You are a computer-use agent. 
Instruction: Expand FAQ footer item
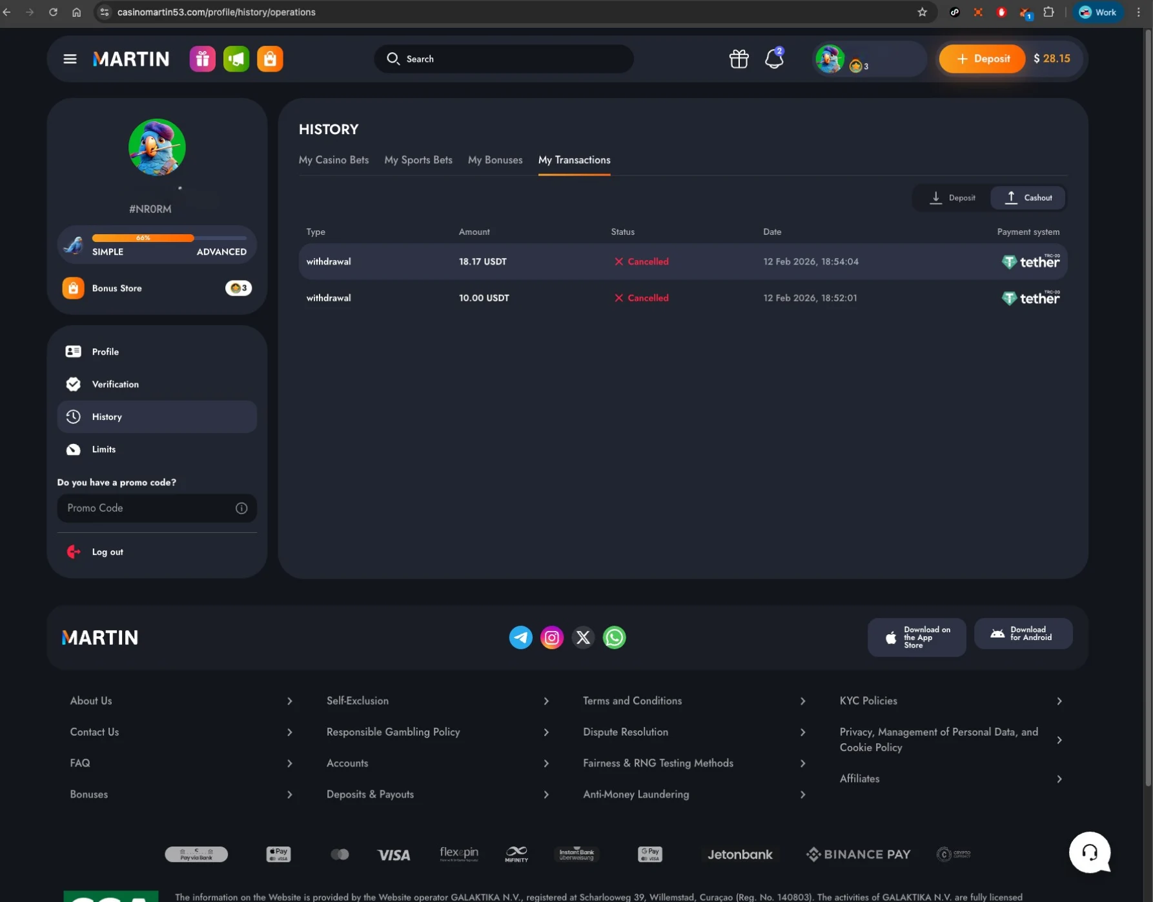coord(181,763)
